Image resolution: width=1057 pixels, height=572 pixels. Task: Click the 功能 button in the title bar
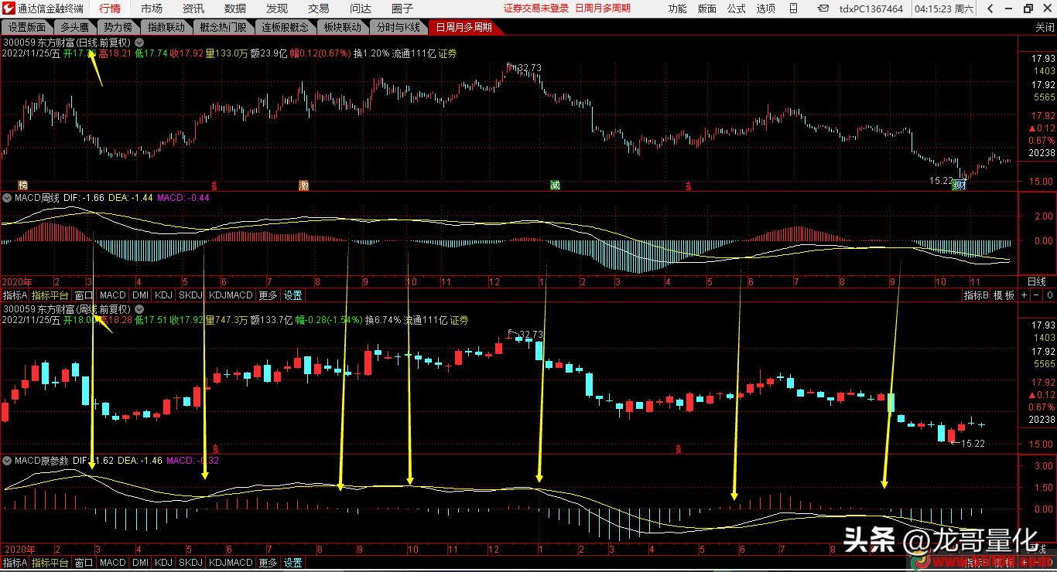click(x=677, y=9)
